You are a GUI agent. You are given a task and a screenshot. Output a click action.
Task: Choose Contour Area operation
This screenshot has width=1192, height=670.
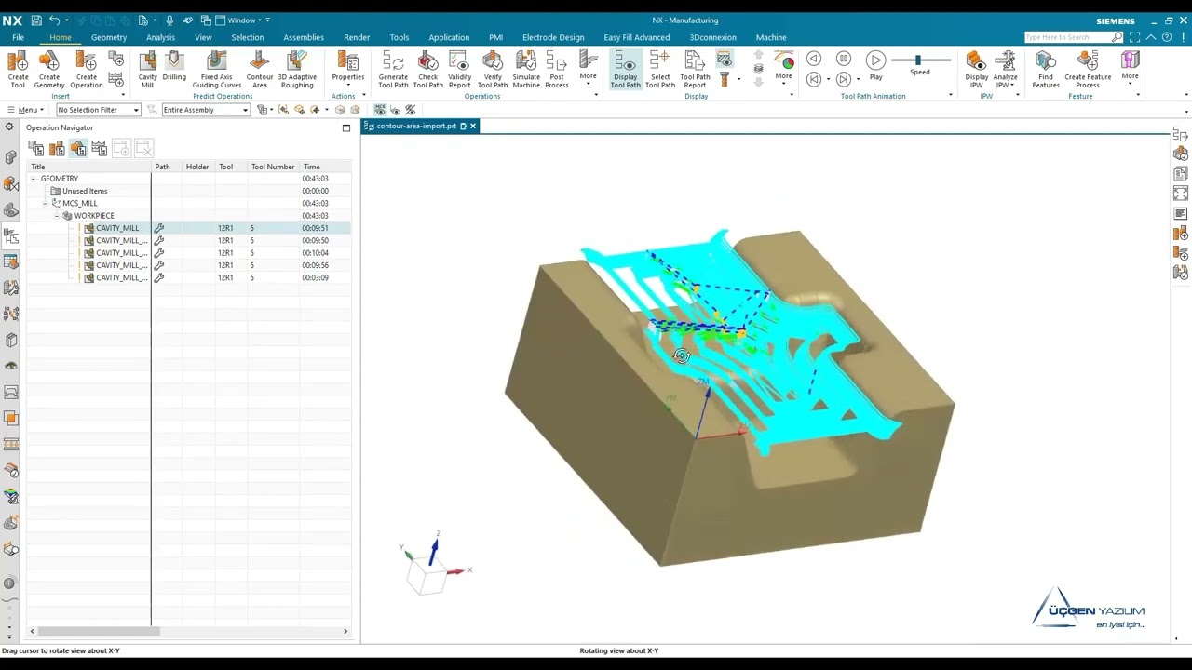coord(260,70)
